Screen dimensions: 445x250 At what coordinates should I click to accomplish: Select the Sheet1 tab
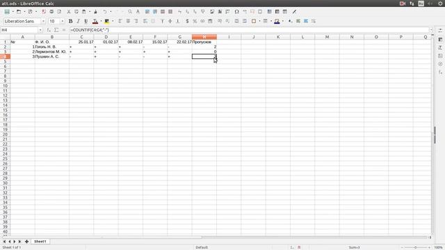[x=40, y=242]
